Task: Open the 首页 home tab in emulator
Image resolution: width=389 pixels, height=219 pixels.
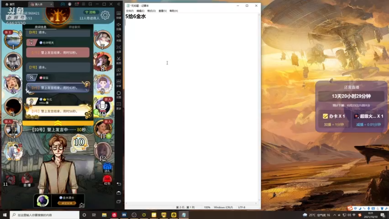Action: (10, 4)
